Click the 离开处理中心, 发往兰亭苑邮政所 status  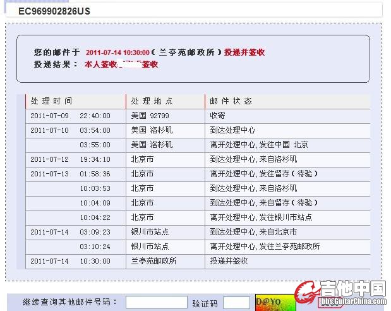[x=265, y=247]
